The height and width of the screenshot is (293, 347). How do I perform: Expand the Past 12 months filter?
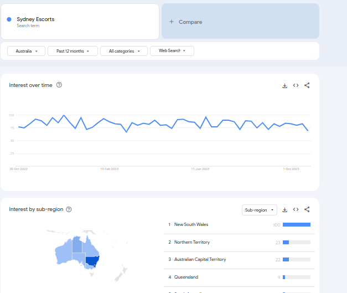72,51
